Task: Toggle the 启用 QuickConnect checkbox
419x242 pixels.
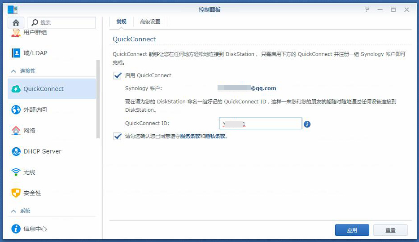Action: 118,75
